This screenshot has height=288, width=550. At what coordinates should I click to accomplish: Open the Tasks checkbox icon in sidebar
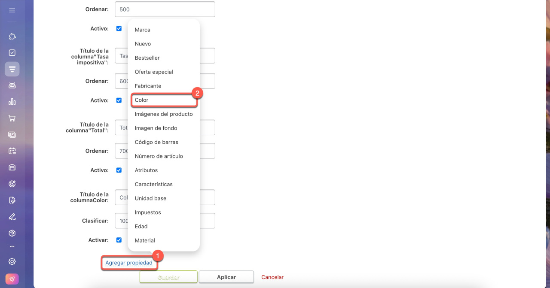[x=12, y=53]
